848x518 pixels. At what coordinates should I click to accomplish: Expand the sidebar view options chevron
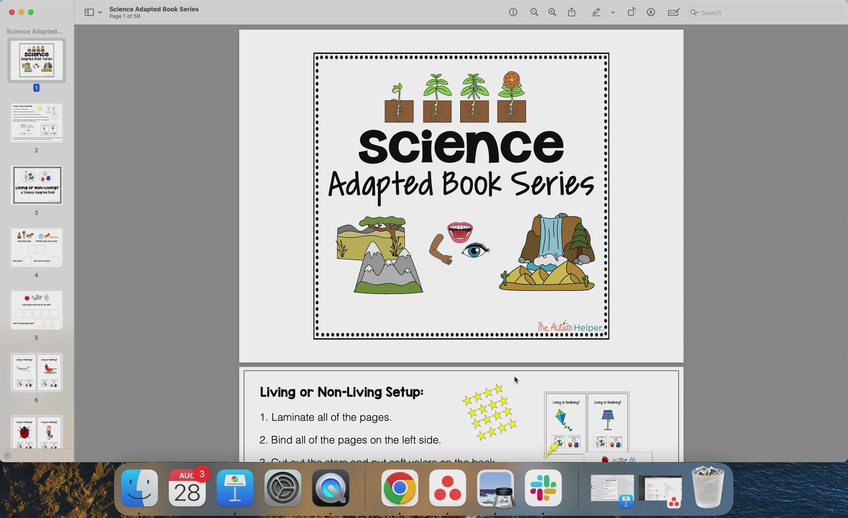point(100,13)
